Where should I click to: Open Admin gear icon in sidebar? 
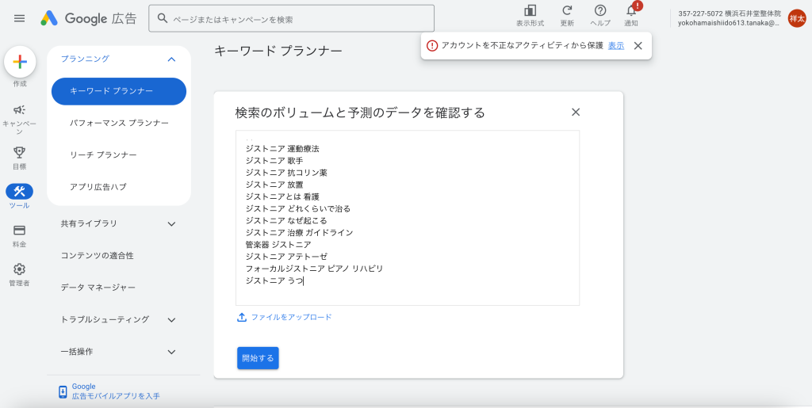pos(20,269)
